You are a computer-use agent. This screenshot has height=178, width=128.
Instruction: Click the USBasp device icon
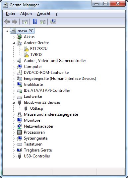[26, 108]
